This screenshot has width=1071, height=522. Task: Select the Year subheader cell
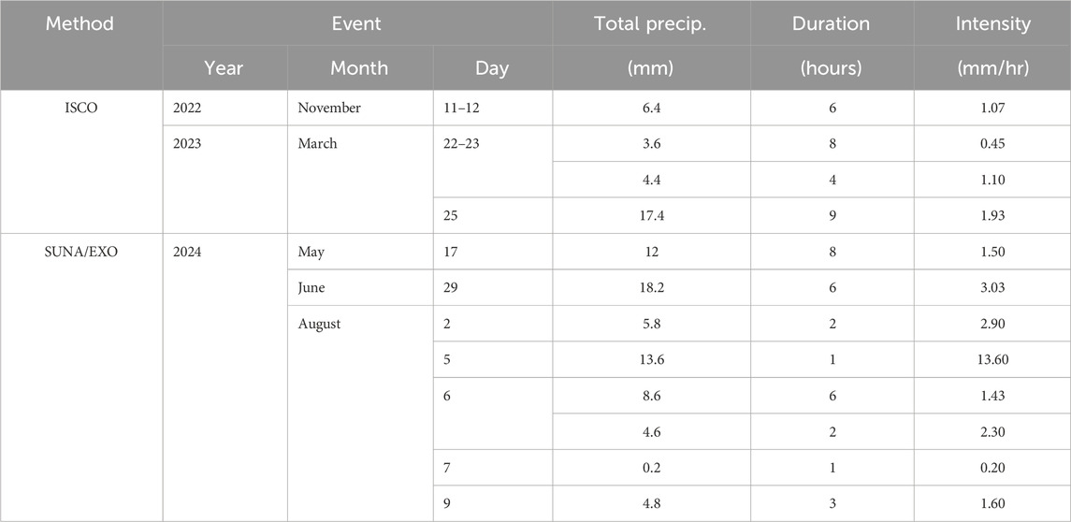point(224,68)
